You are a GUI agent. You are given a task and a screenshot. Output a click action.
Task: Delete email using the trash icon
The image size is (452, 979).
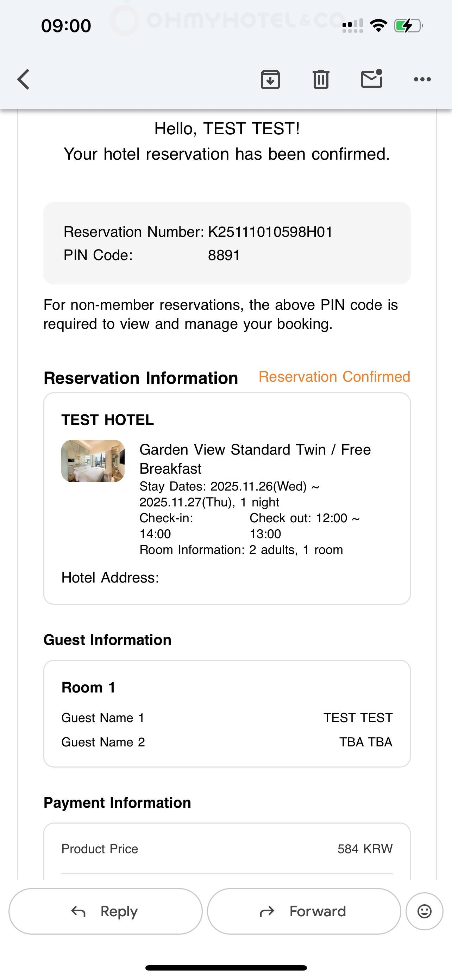(321, 79)
